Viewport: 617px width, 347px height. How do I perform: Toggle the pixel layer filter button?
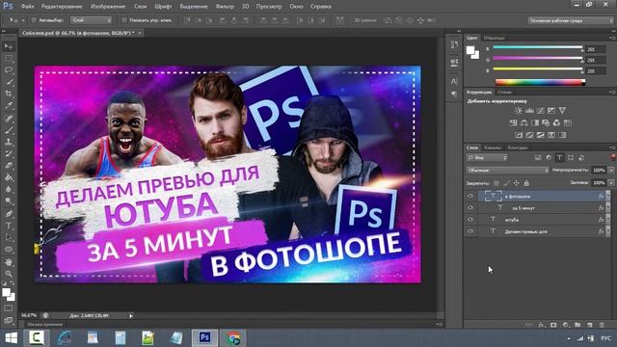[538, 158]
